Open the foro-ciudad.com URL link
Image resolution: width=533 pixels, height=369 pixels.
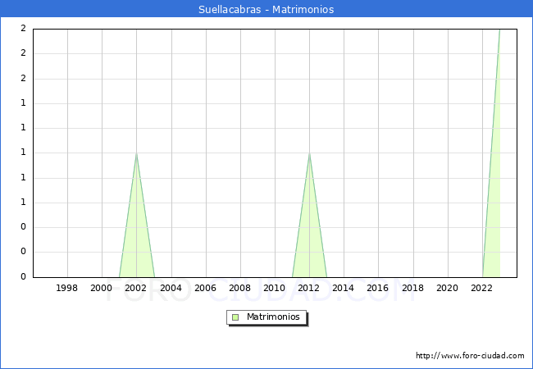[470, 356]
